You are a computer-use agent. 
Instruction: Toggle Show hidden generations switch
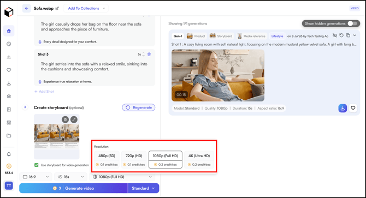pyautogui.click(x=352, y=23)
